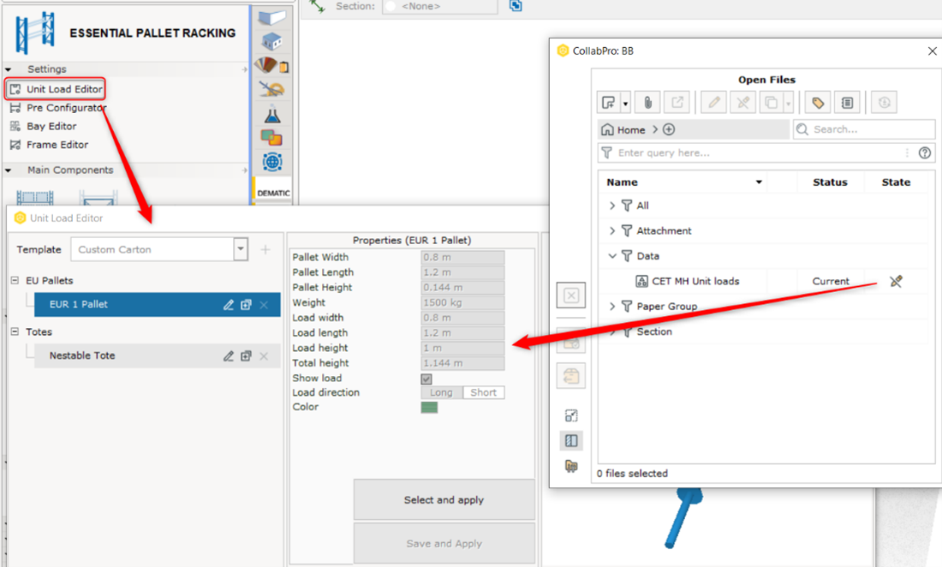Open the query help question mark icon
Screen dimensions: 942x567
tap(925, 153)
